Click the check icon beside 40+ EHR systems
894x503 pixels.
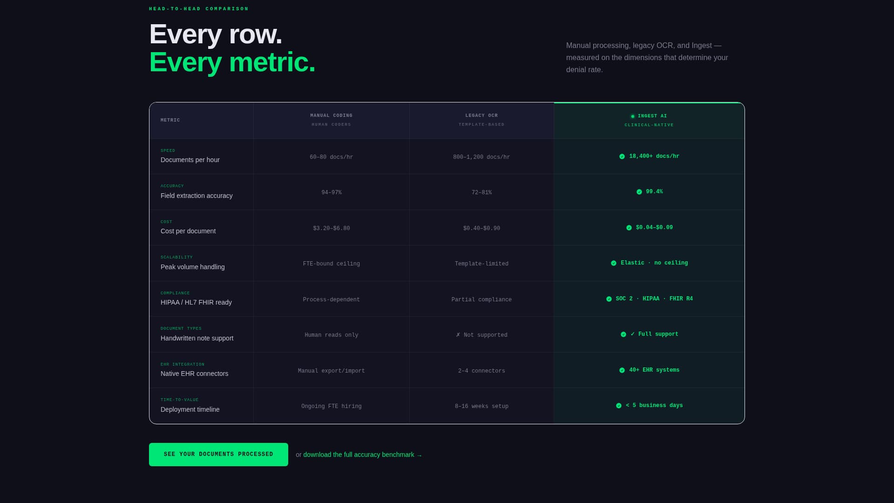pos(622,370)
